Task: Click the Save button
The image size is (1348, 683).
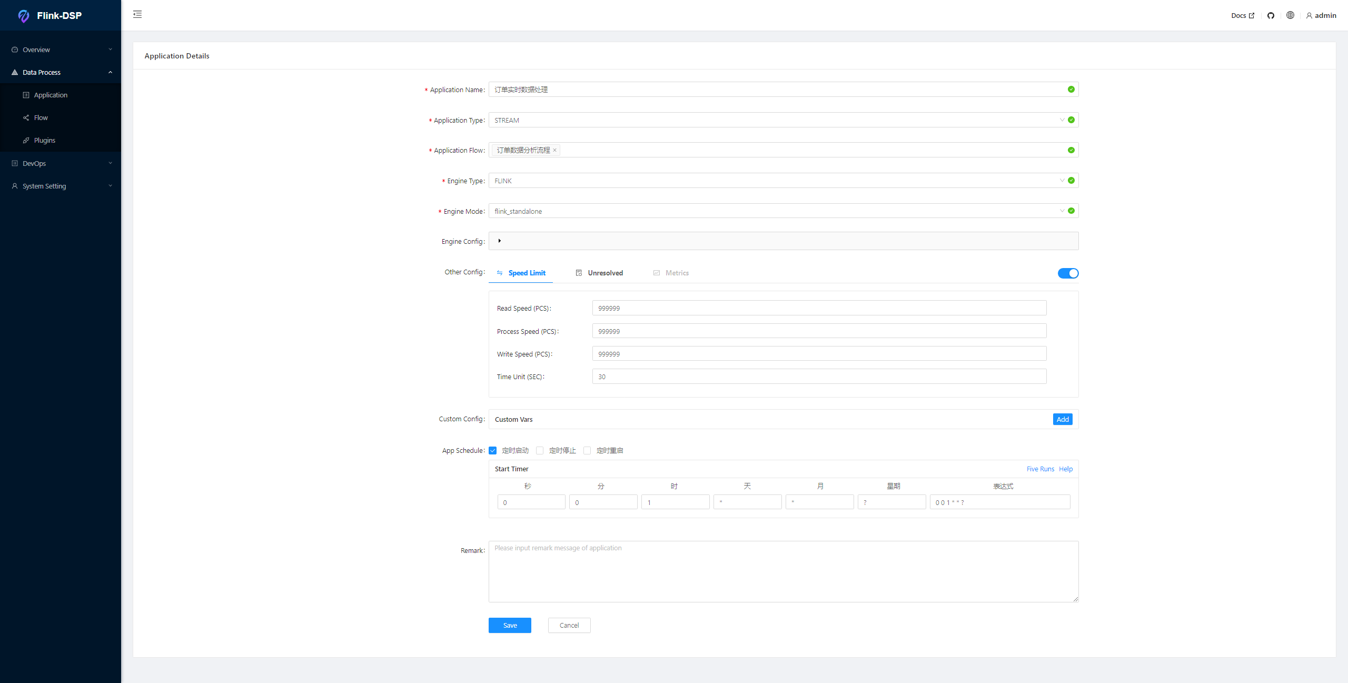Action: pos(510,625)
